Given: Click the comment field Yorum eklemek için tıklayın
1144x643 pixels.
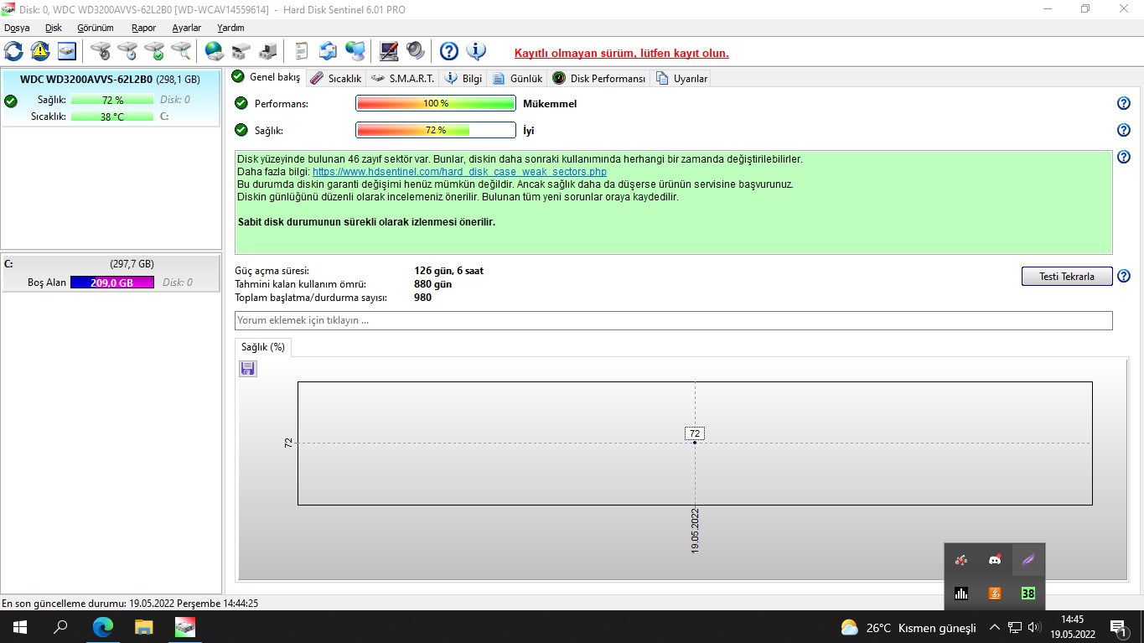Looking at the screenshot, I should [674, 320].
